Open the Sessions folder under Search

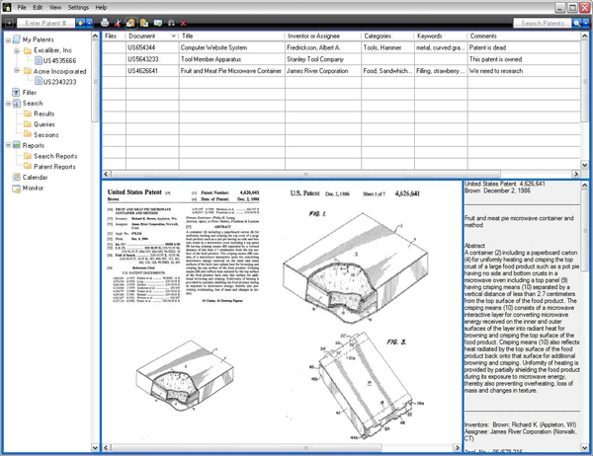[46, 135]
